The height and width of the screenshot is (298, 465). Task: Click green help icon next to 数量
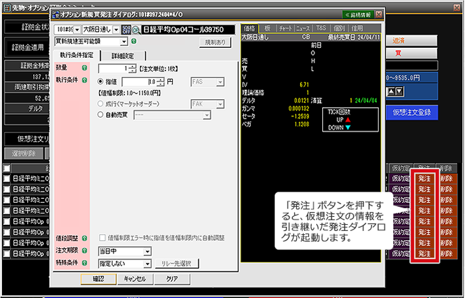pos(84,69)
